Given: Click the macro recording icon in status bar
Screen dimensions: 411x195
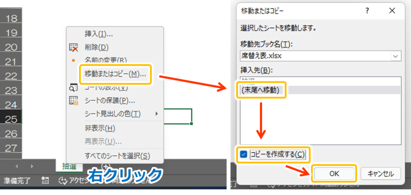Looking at the screenshot, I should tap(45, 181).
